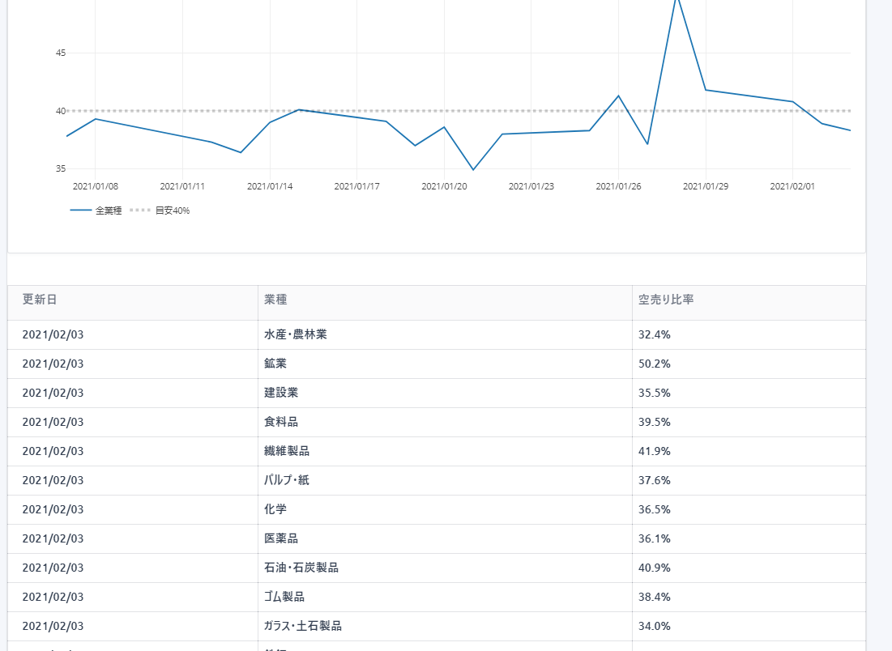Toggle the 全業種 legend series

[x=96, y=211]
